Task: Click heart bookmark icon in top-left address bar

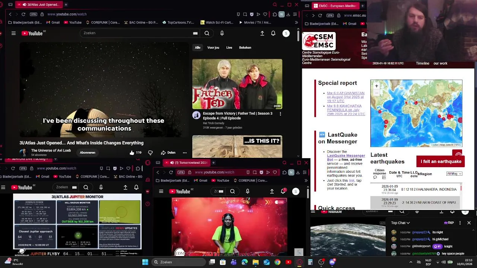Action: (265, 14)
